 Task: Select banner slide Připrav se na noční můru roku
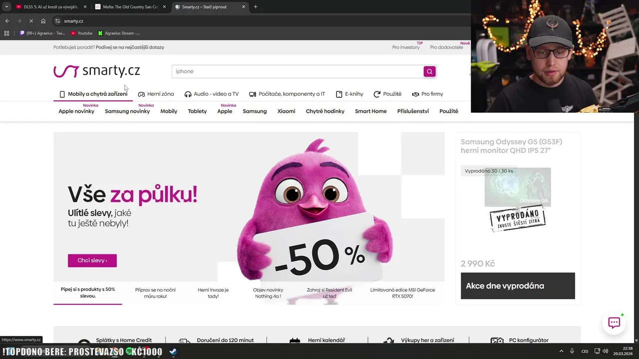coord(155,293)
